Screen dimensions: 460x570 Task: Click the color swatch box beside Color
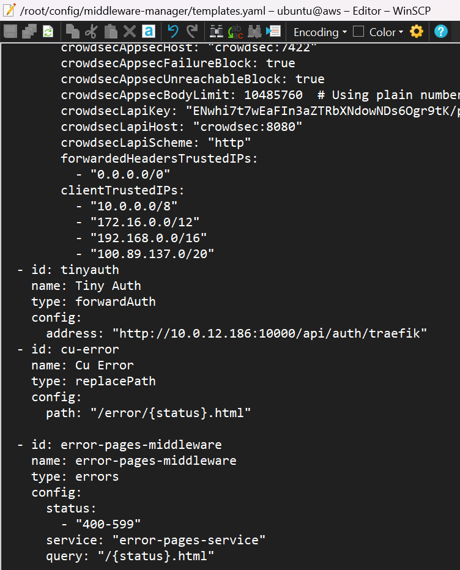(358, 32)
